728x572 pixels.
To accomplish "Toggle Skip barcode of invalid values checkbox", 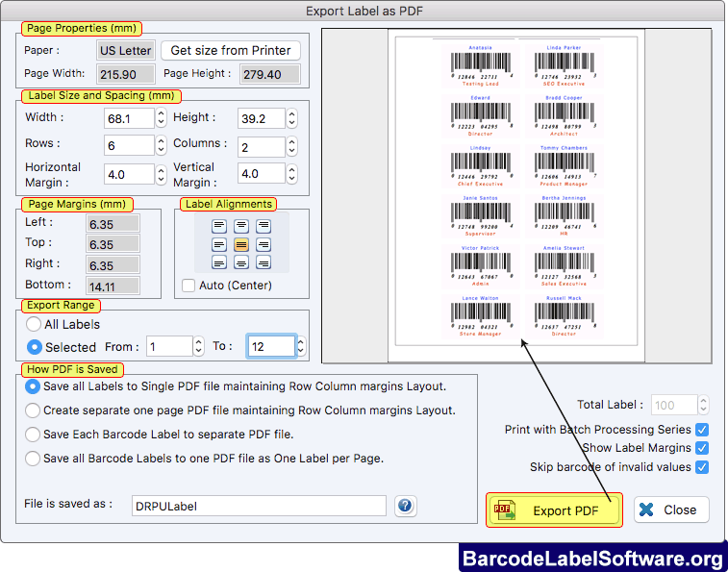I will [x=702, y=467].
